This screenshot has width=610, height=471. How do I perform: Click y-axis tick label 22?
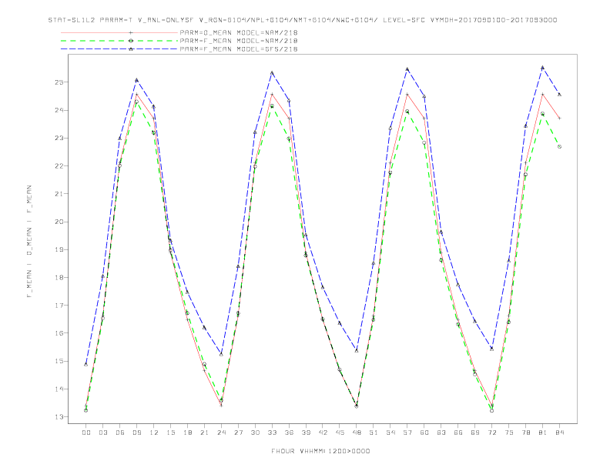[x=59, y=166]
